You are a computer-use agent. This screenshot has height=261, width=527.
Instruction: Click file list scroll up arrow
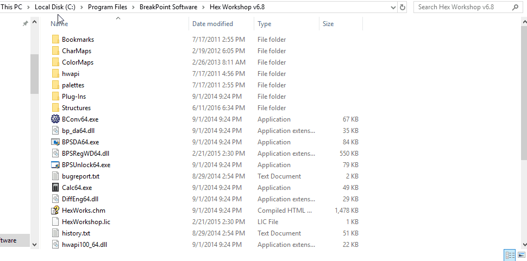pos(524,22)
